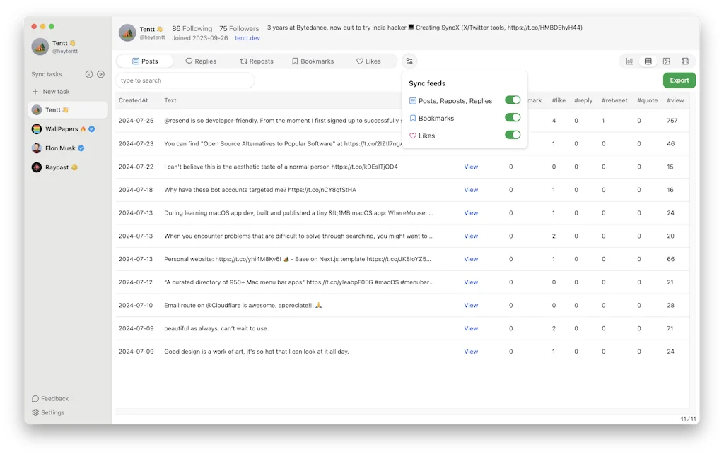The height and width of the screenshot is (456, 724).
Task: Switch to the chart view icon
Action: pyautogui.click(x=629, y=61)
